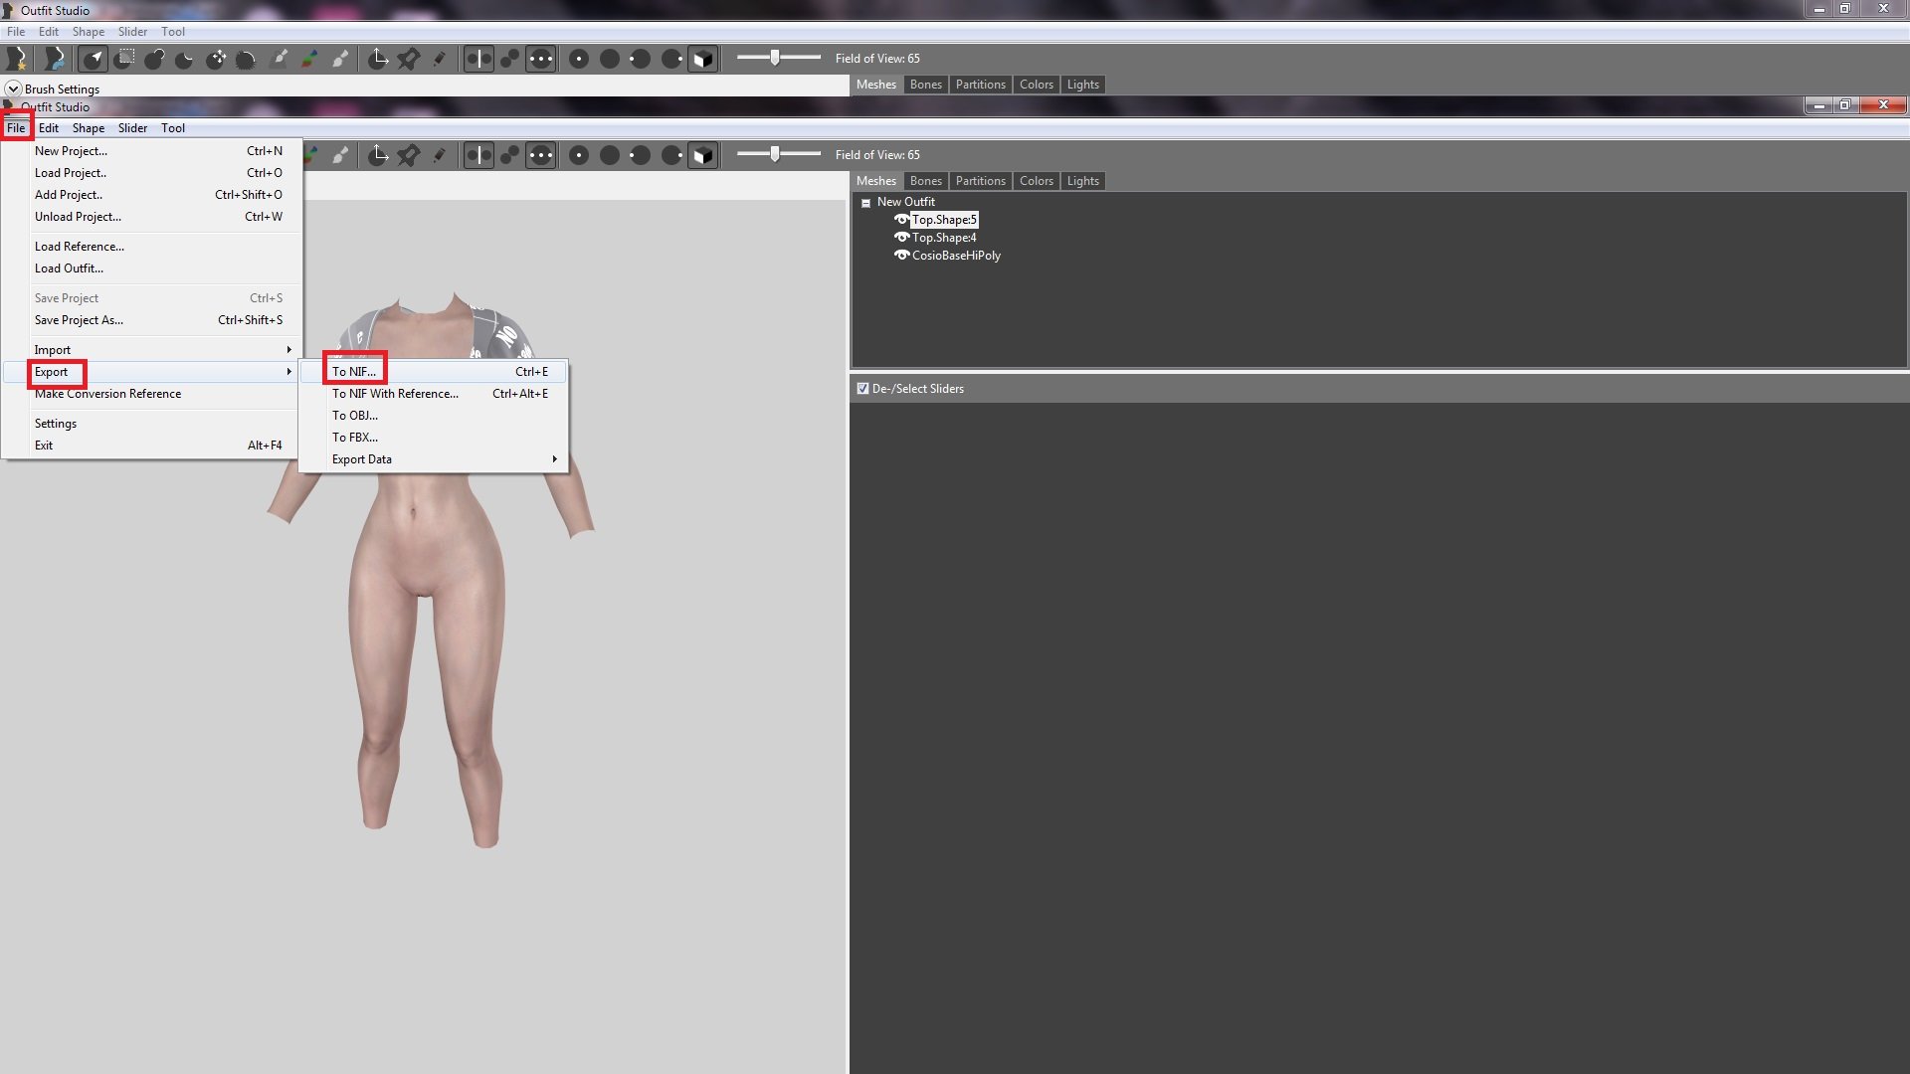
Task: Select Save Project As... menu entry
Action: pyautogui.click(x=151, y=320)
